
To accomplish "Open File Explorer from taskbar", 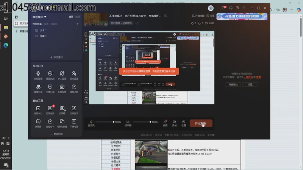I will pyautogui.click(x=6, y=28).
